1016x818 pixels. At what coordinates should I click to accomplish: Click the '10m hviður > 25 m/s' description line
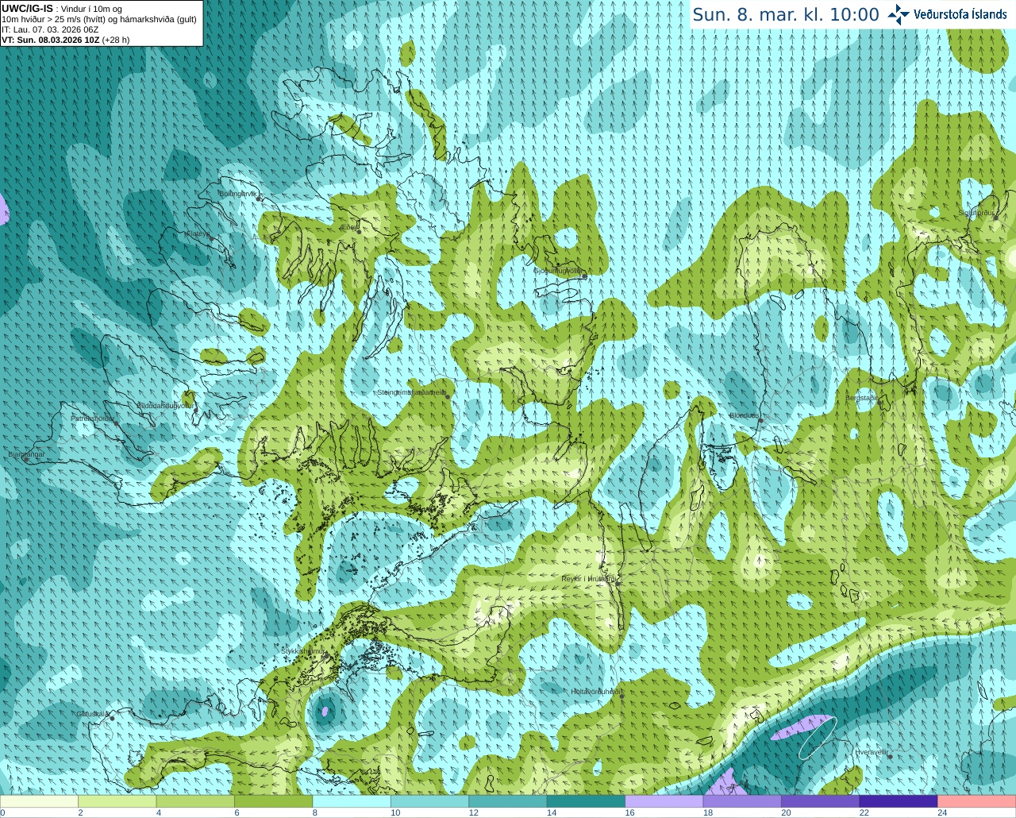pos(98,19)
